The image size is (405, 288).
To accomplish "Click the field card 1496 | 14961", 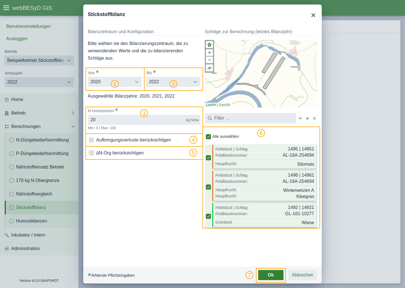I will pyautogui.click(x=265, y=186).
